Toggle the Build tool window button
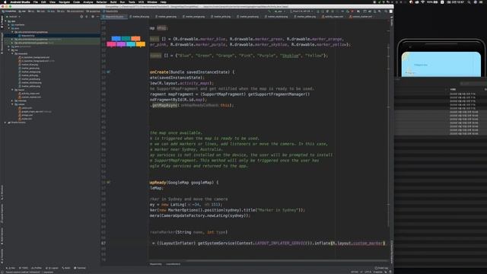Screen dimensions: 487x274 (66, 268)
